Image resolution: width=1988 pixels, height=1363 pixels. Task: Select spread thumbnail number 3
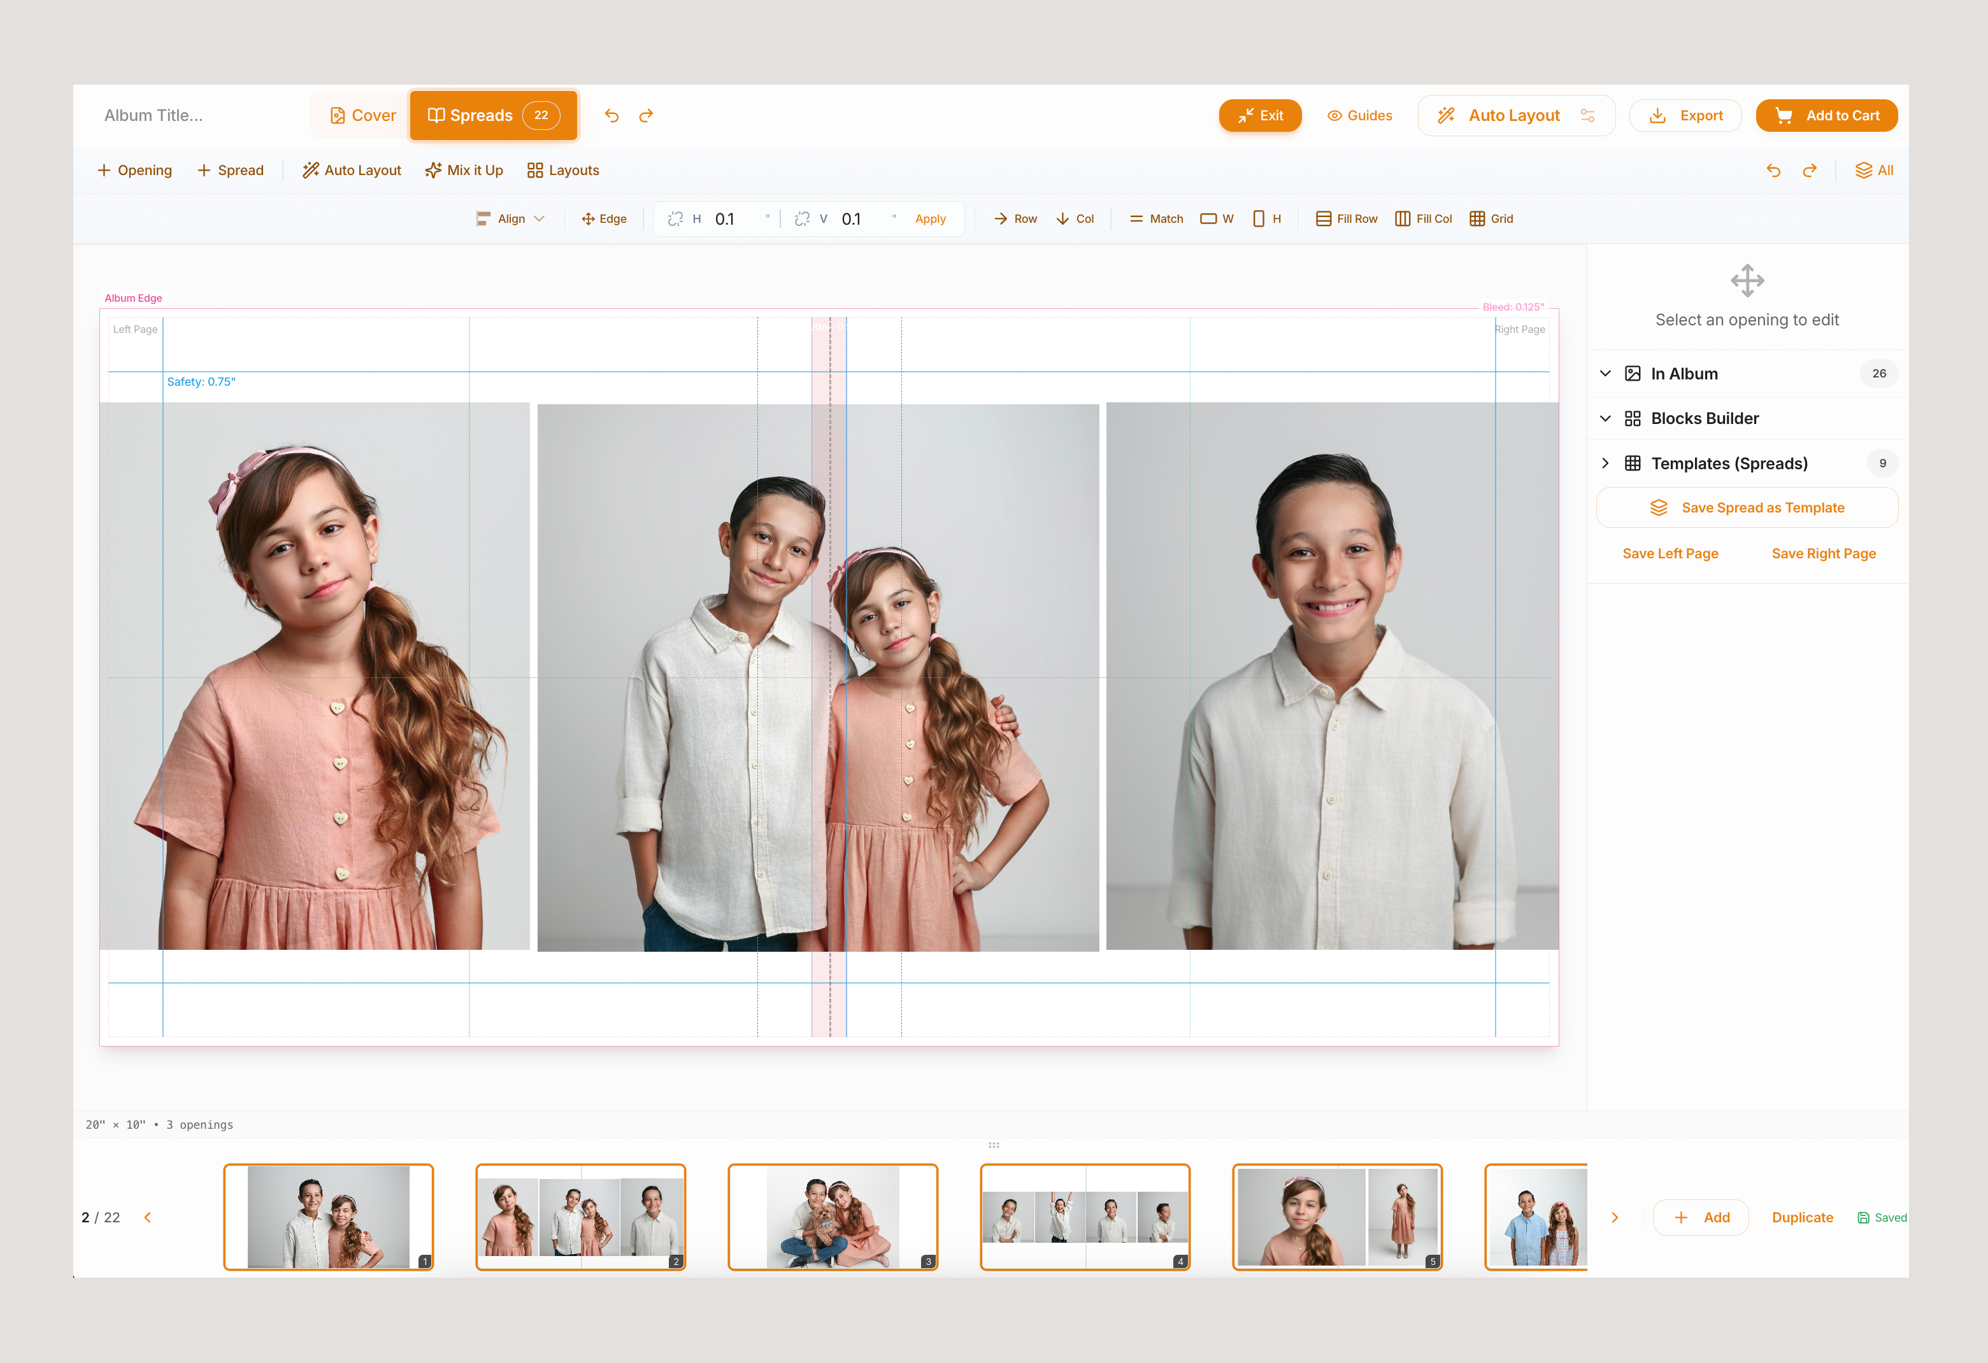pos(833,1216)
